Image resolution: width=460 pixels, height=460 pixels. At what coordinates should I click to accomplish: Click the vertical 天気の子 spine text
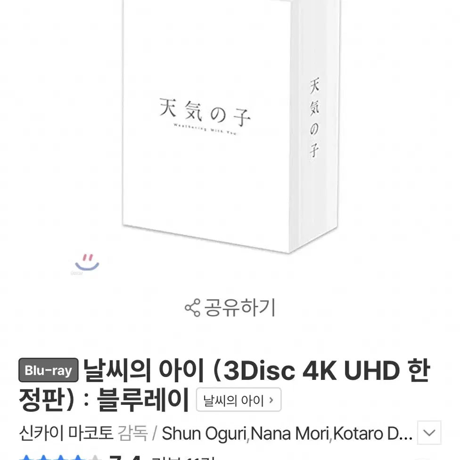[314, 117]
